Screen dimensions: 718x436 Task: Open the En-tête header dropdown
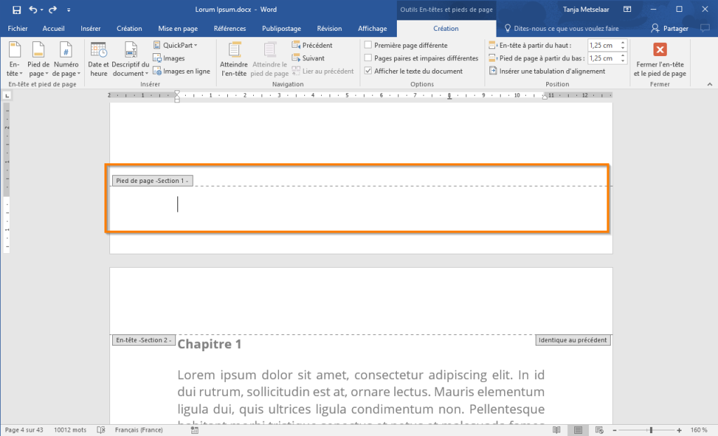point(14,60)
